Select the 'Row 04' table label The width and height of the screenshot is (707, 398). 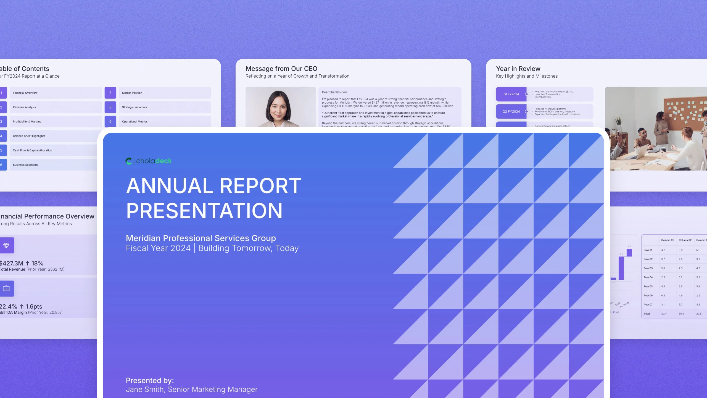coord(648,277)
